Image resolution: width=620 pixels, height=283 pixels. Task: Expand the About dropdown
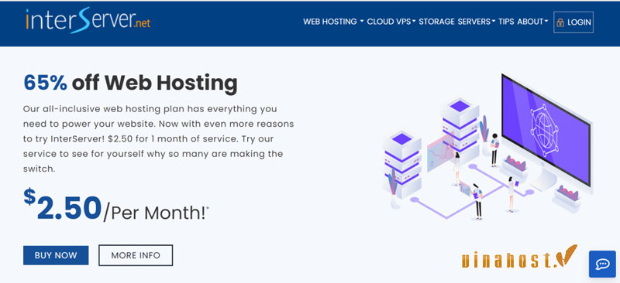[532, 22]
